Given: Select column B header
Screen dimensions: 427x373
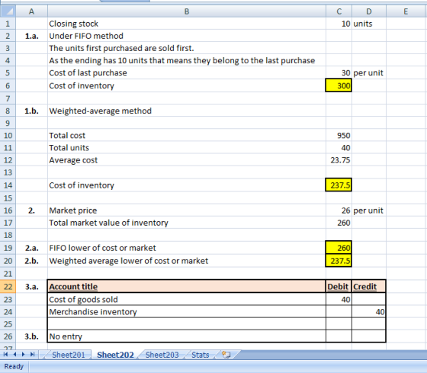Looking at the screenshot, I should (187, 11).
